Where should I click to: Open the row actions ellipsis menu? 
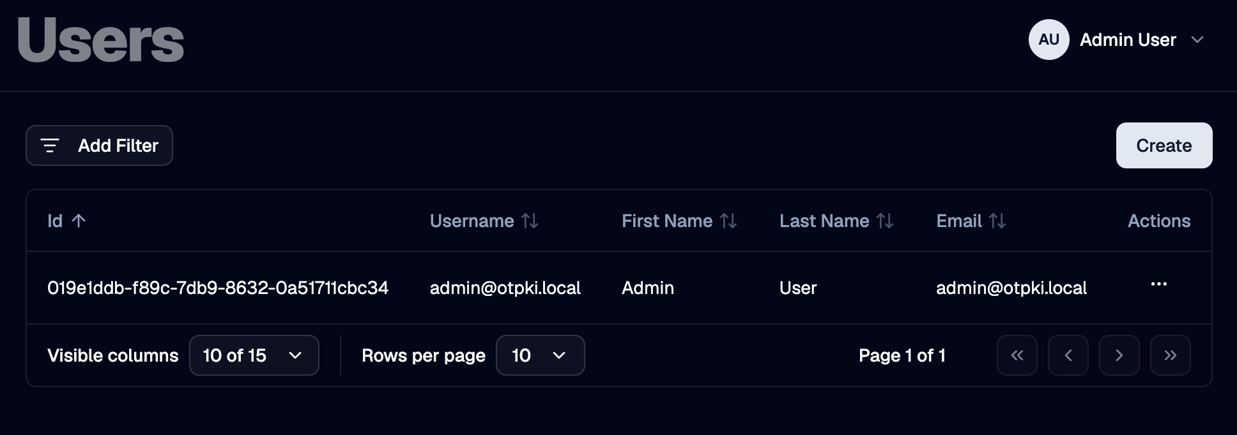click(x=1158, y=284)
